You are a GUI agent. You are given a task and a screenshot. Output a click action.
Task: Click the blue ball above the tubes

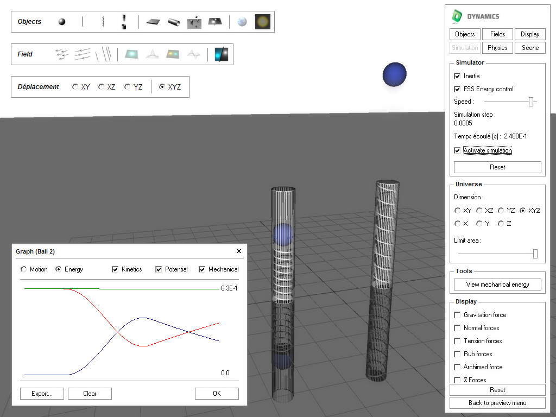point(394,75)
